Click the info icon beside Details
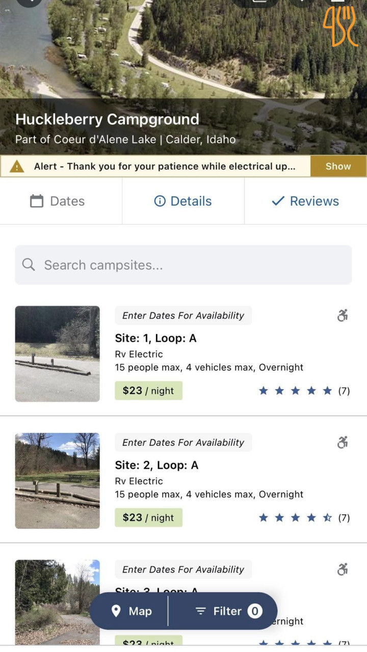Viewport: 367px width, 652px height. (x=160, y=201)
